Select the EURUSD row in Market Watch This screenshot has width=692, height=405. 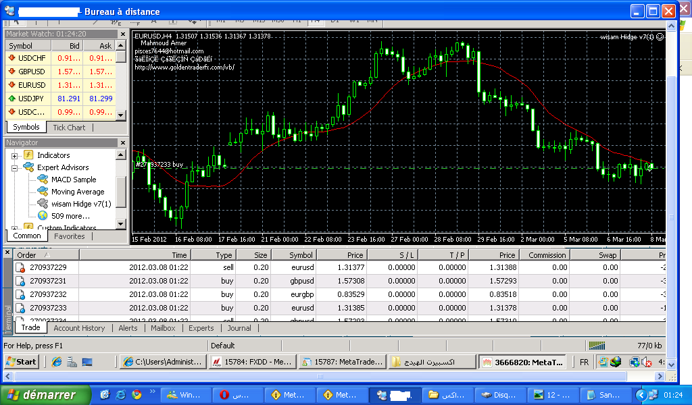pos(60,85)
